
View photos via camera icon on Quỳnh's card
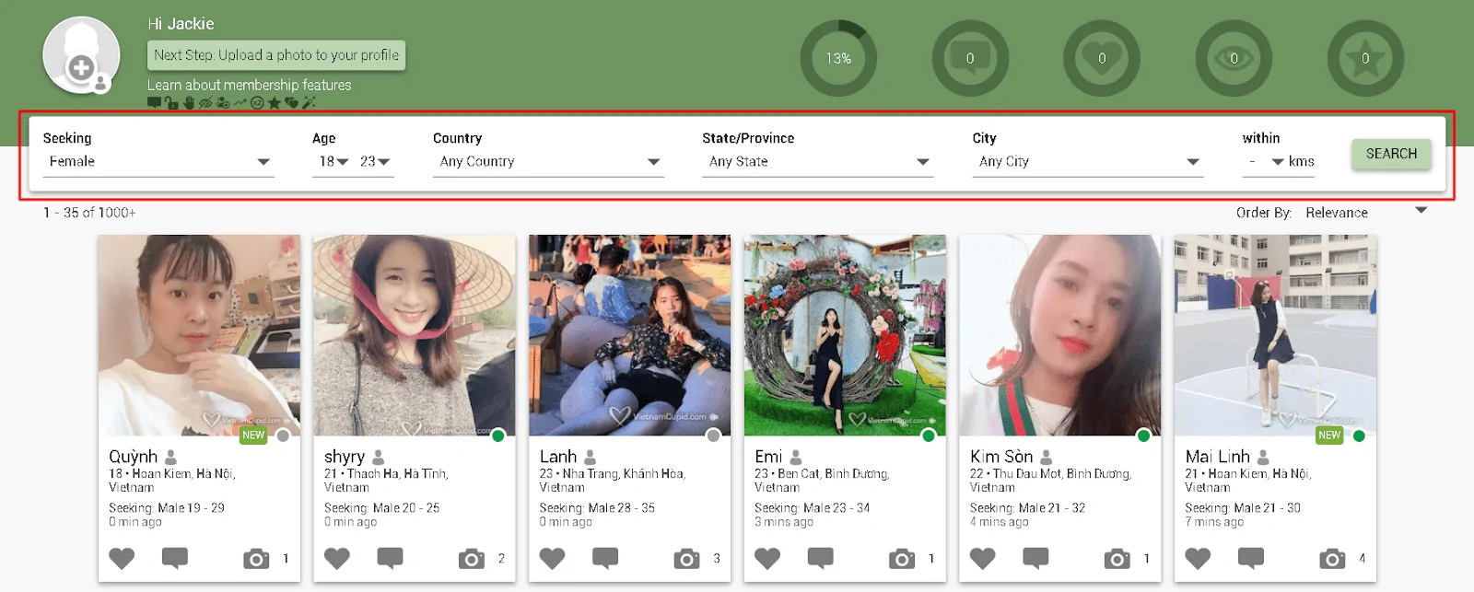tap(256, 558)
